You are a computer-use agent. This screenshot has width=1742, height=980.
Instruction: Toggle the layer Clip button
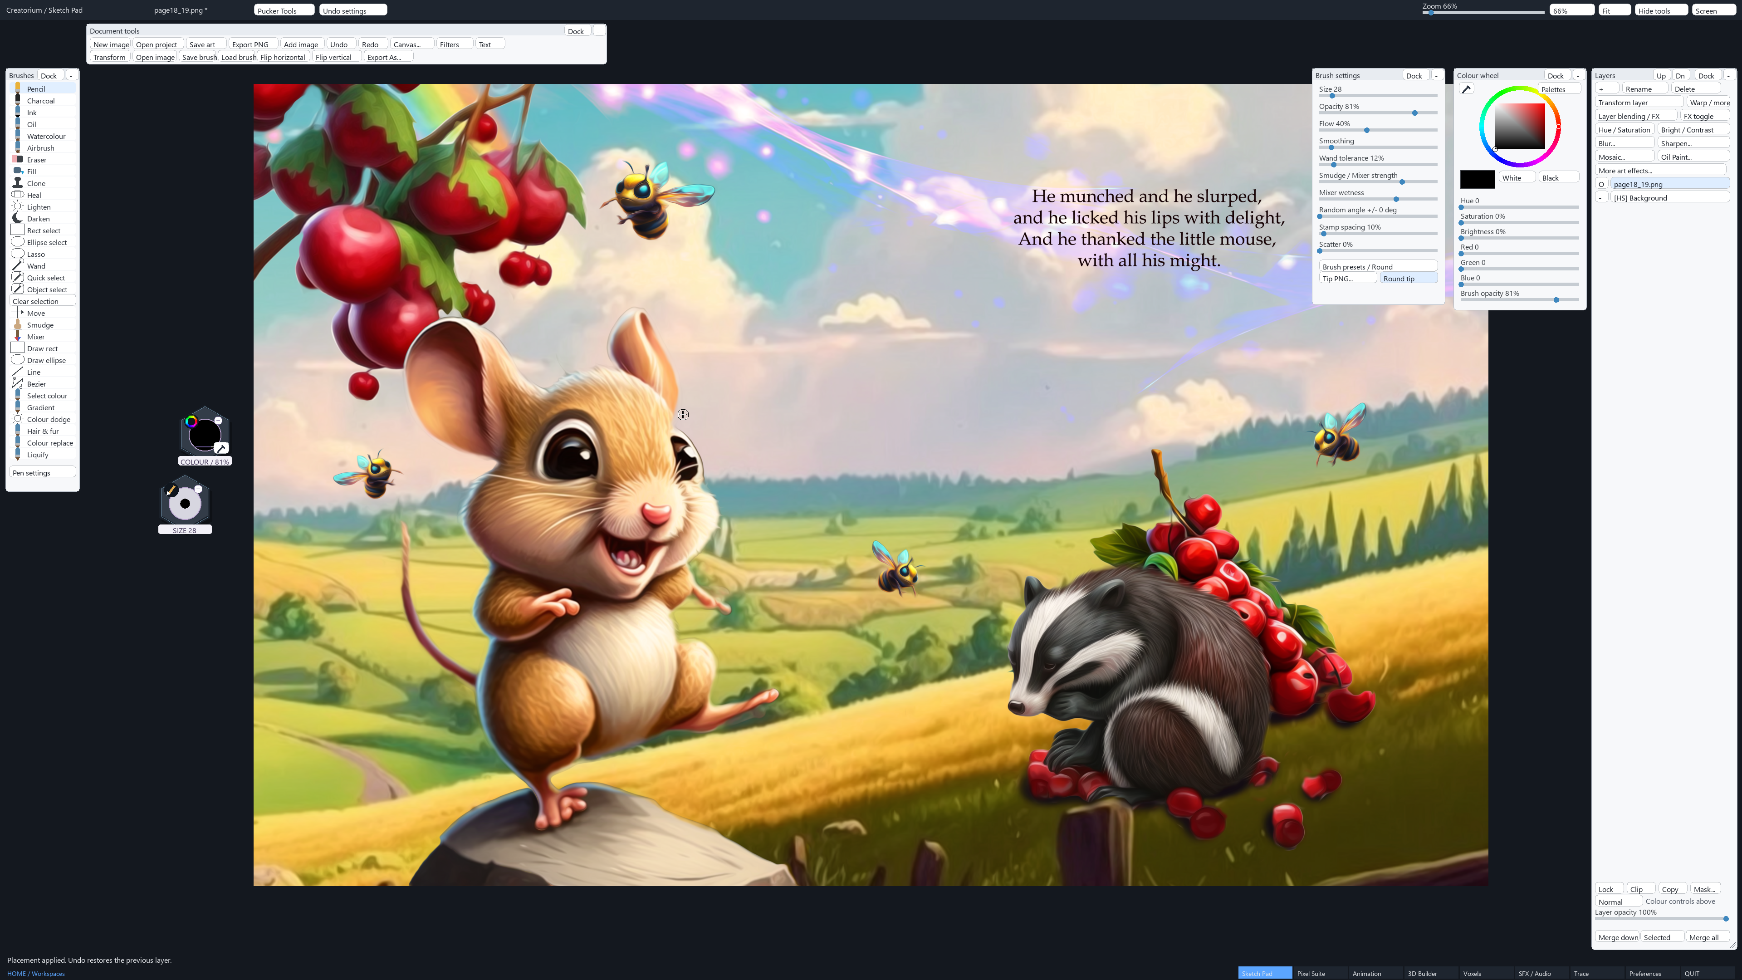(x=1640, y=889)
